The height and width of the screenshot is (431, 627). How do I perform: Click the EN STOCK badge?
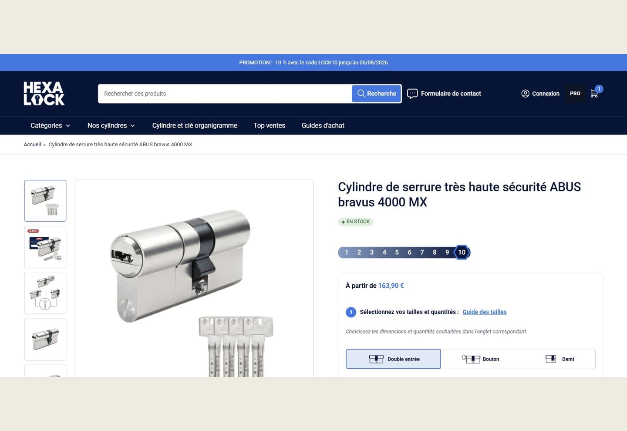click(x=356, y=222)
